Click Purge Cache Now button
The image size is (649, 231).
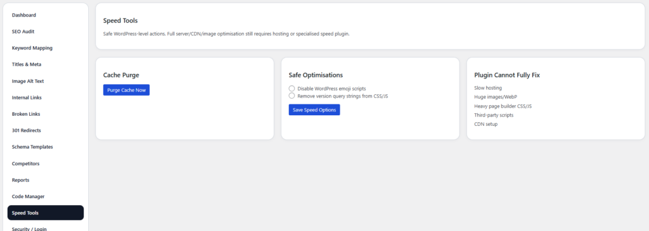click(x=126, y=90)
